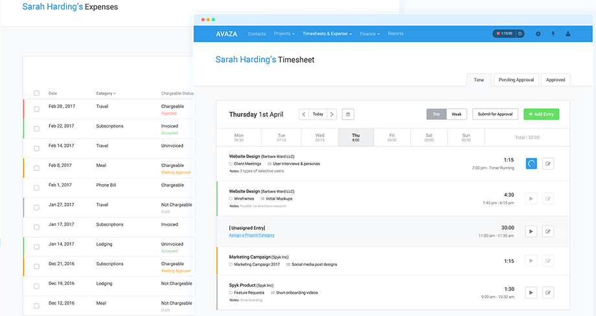Viewport: 596px width, 316px height.
Task: Open the settings gear icon in Avaza header
Action: [x=538, y=34]
